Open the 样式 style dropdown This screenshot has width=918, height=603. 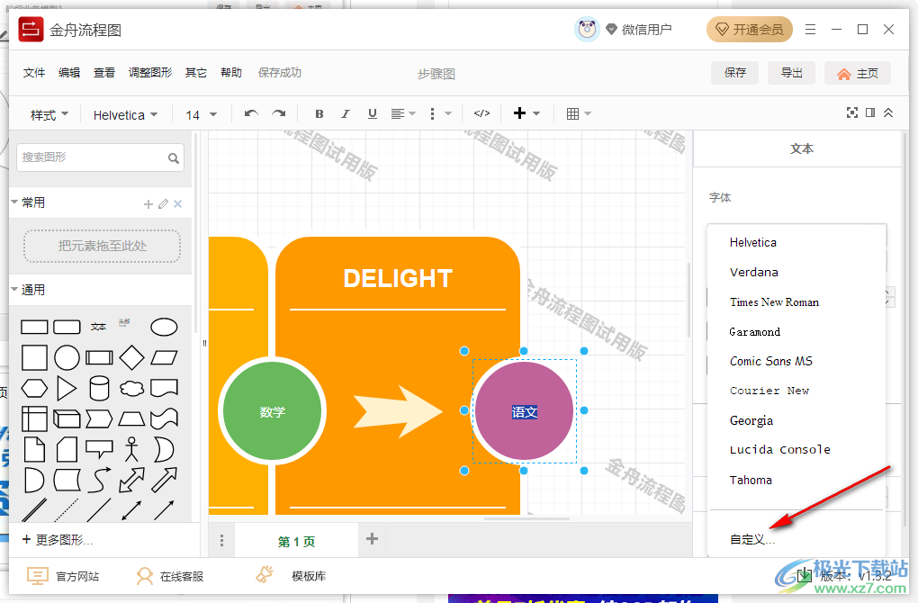point(49,114)
